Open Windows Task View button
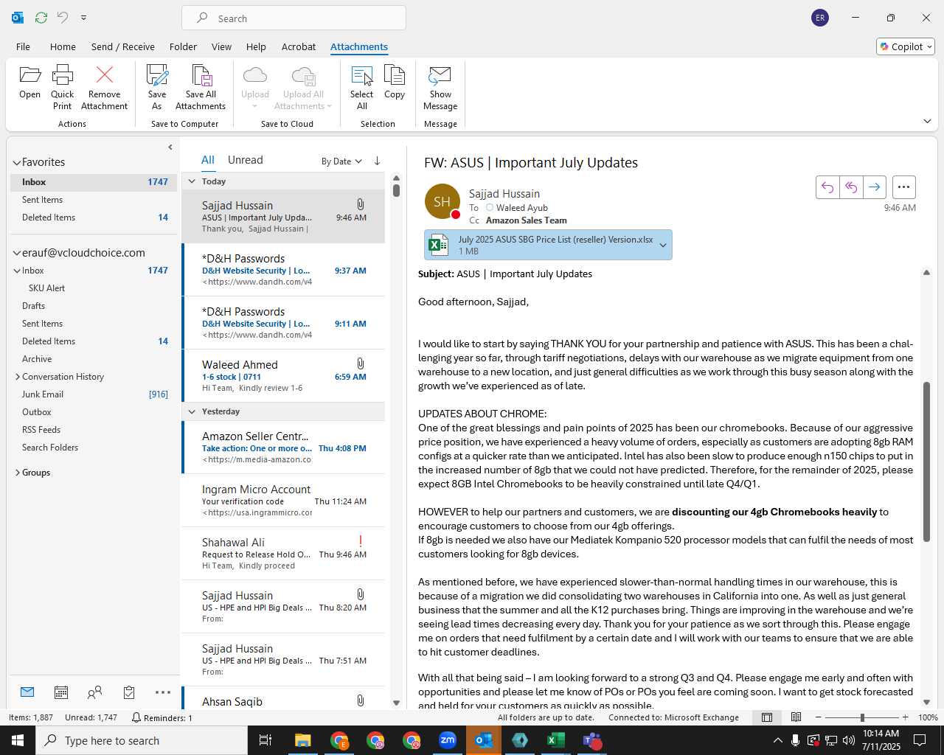 point(265,740)
